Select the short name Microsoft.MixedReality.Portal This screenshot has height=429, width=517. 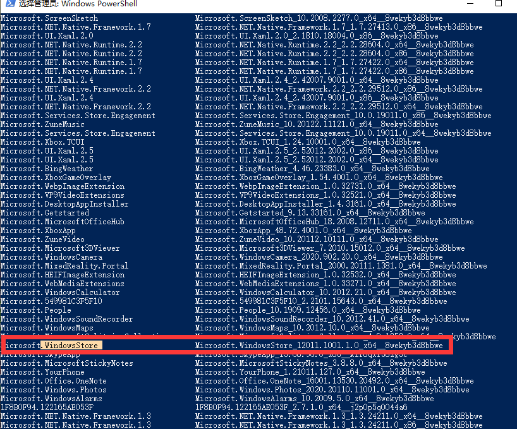pos(64,266)
